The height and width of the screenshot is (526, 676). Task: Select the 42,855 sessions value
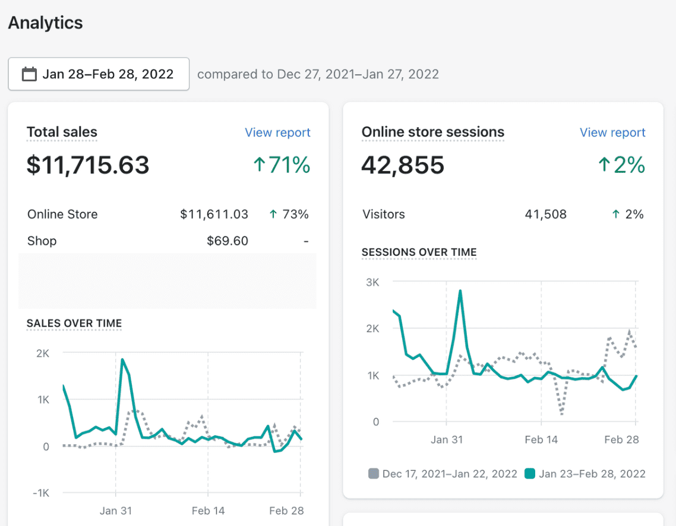[403, 165]
